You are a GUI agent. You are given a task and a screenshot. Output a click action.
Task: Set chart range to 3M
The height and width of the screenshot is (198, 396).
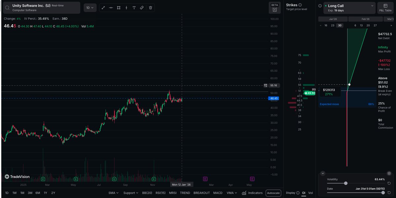pyautogui.click(x=30, y=193)
